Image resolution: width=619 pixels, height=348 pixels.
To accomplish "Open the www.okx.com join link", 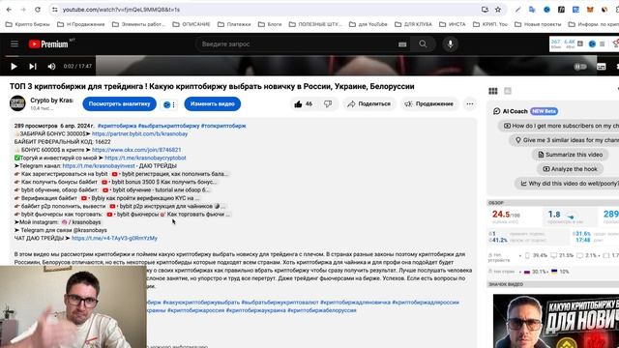I will click(x=136, y=150).
